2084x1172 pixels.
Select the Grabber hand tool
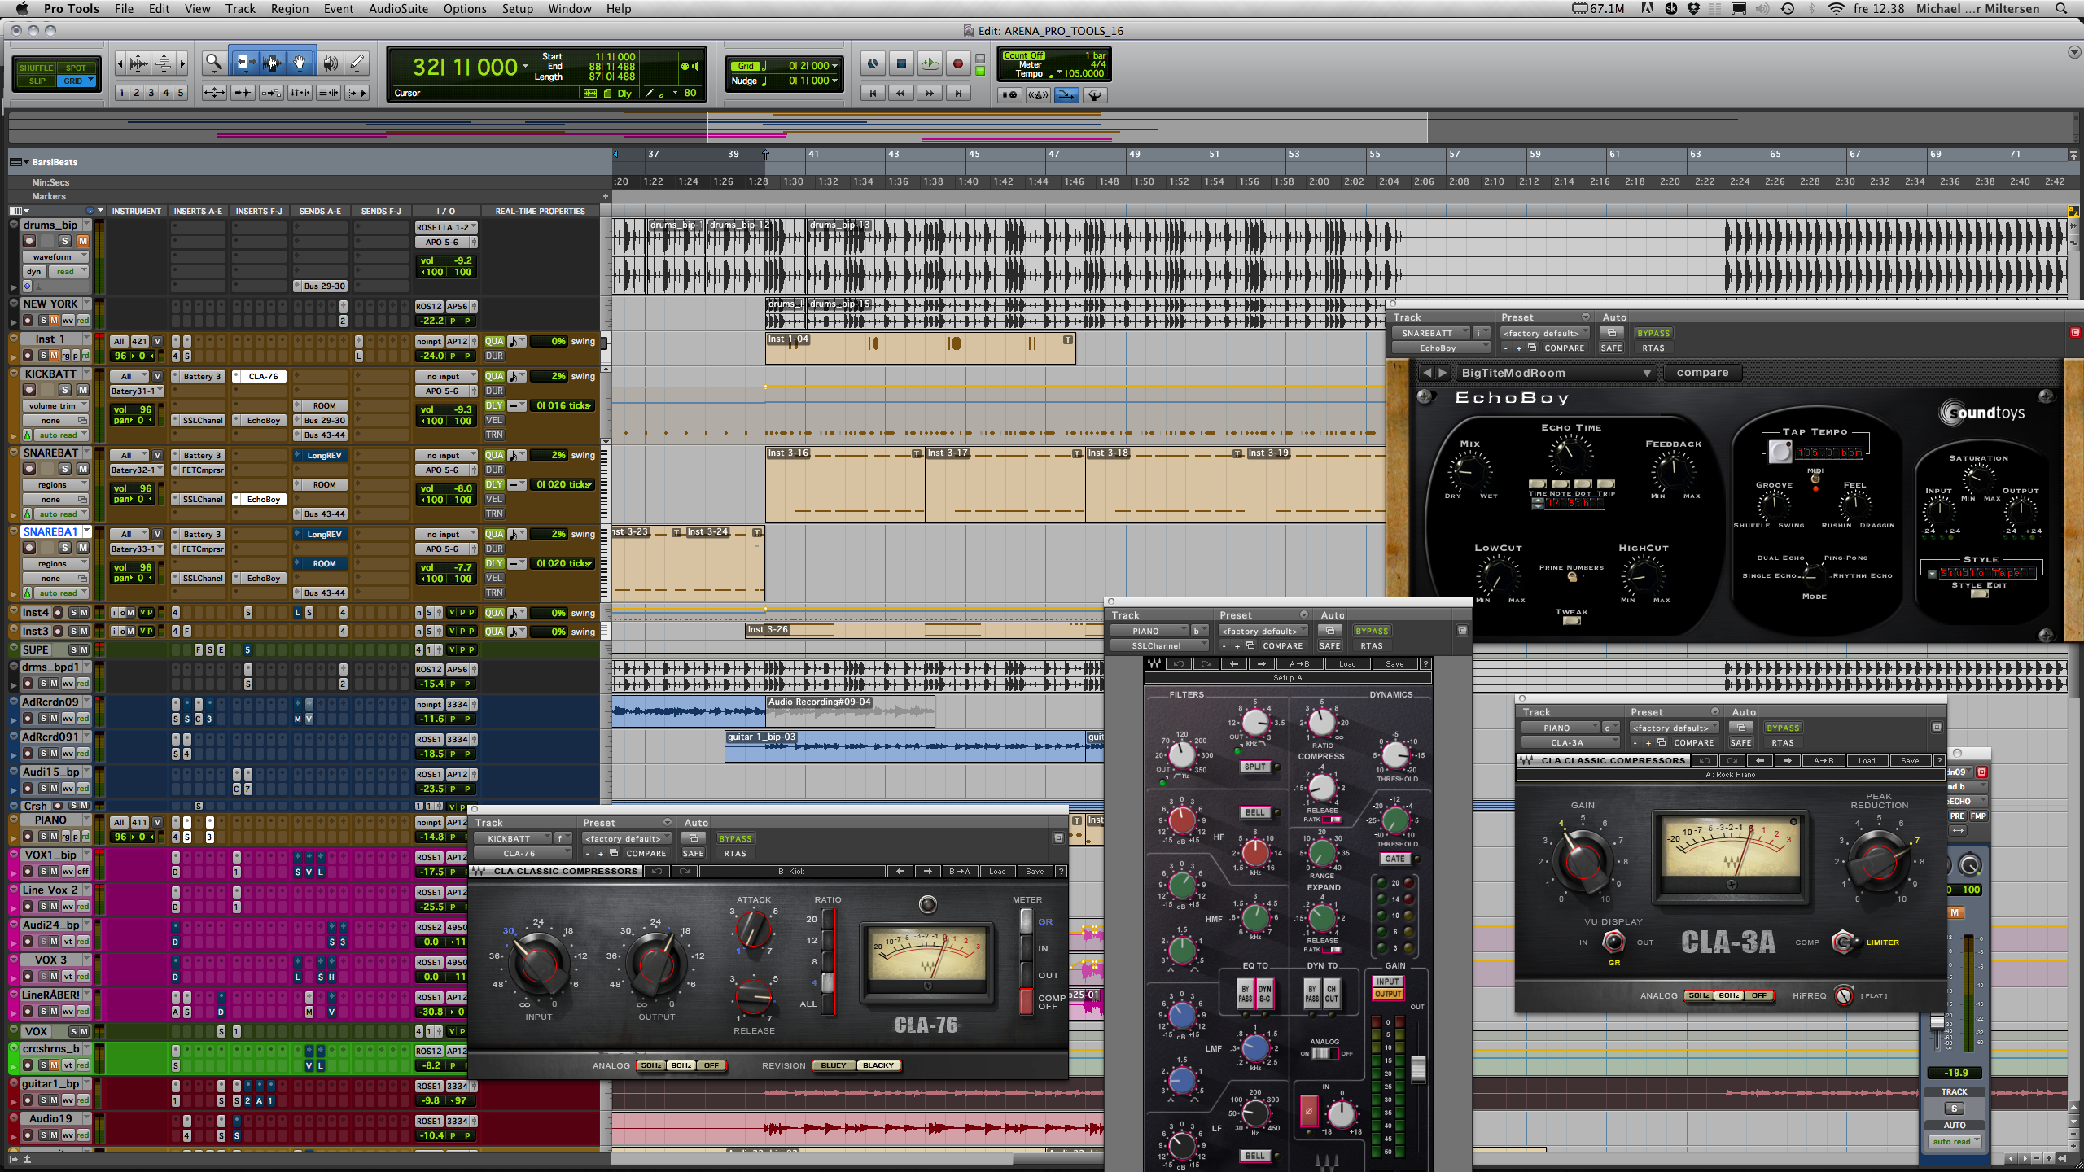pos(300,63)
